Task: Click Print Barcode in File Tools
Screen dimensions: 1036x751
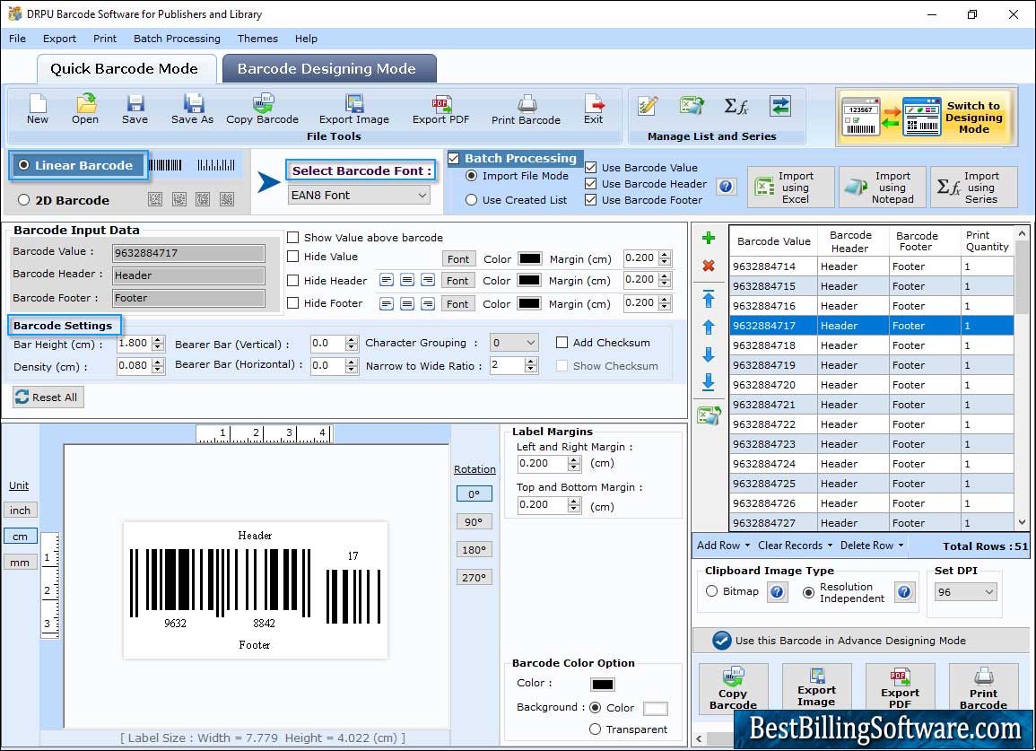Action: 526,109
